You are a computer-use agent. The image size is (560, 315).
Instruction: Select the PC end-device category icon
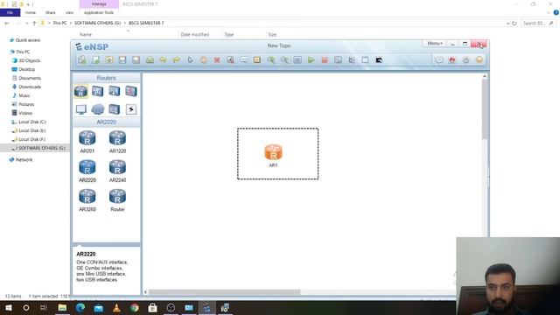[x=80, y=109]
